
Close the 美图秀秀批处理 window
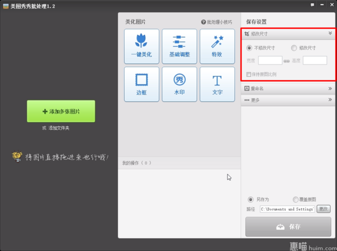pos(332,4)
